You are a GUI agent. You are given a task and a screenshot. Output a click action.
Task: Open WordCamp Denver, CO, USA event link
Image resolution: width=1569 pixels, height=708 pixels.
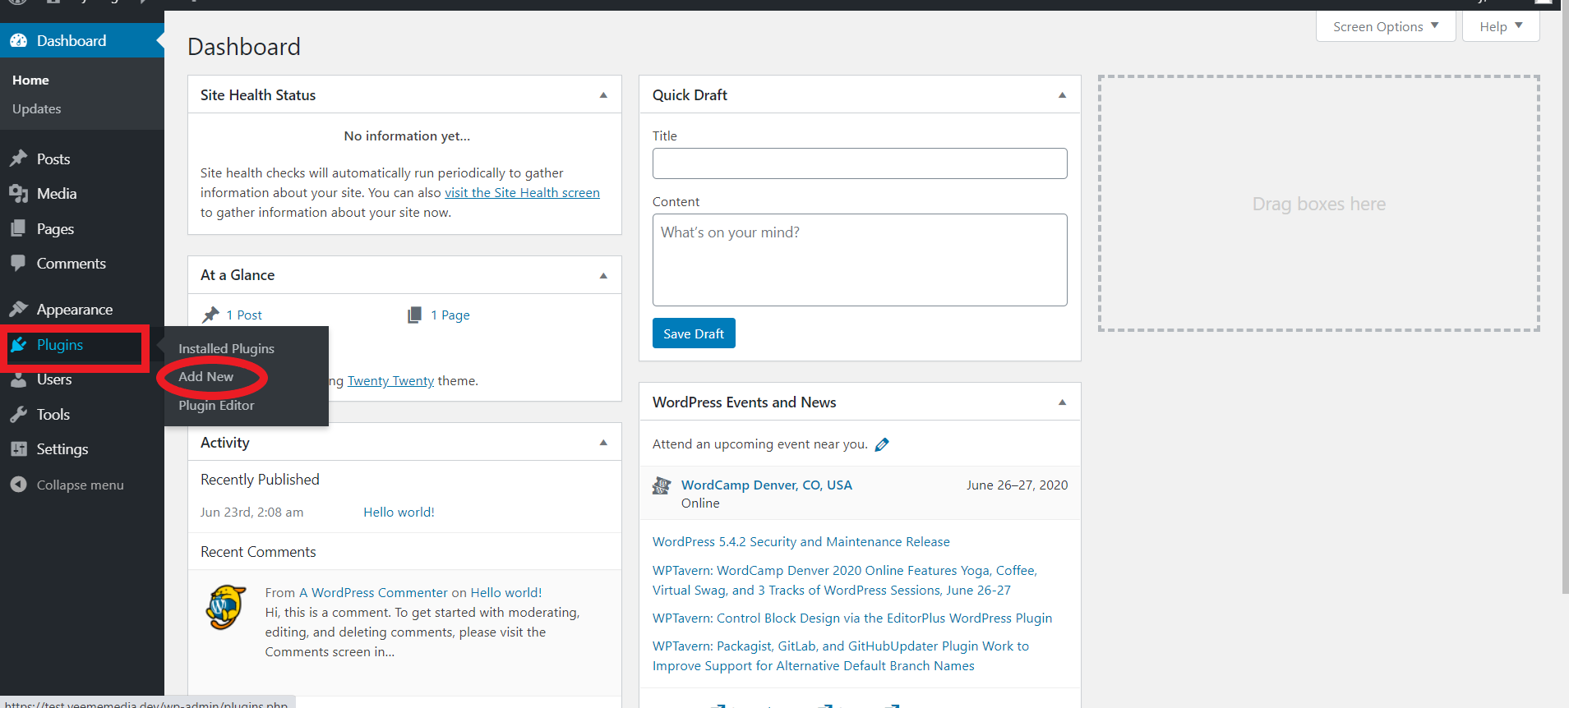(766, 485)
